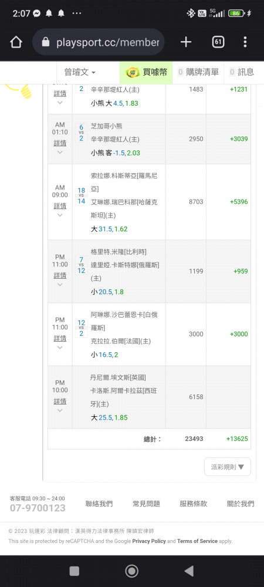Tap the Android home circle button
Screen dimensions: 264x587
(131, 571)
